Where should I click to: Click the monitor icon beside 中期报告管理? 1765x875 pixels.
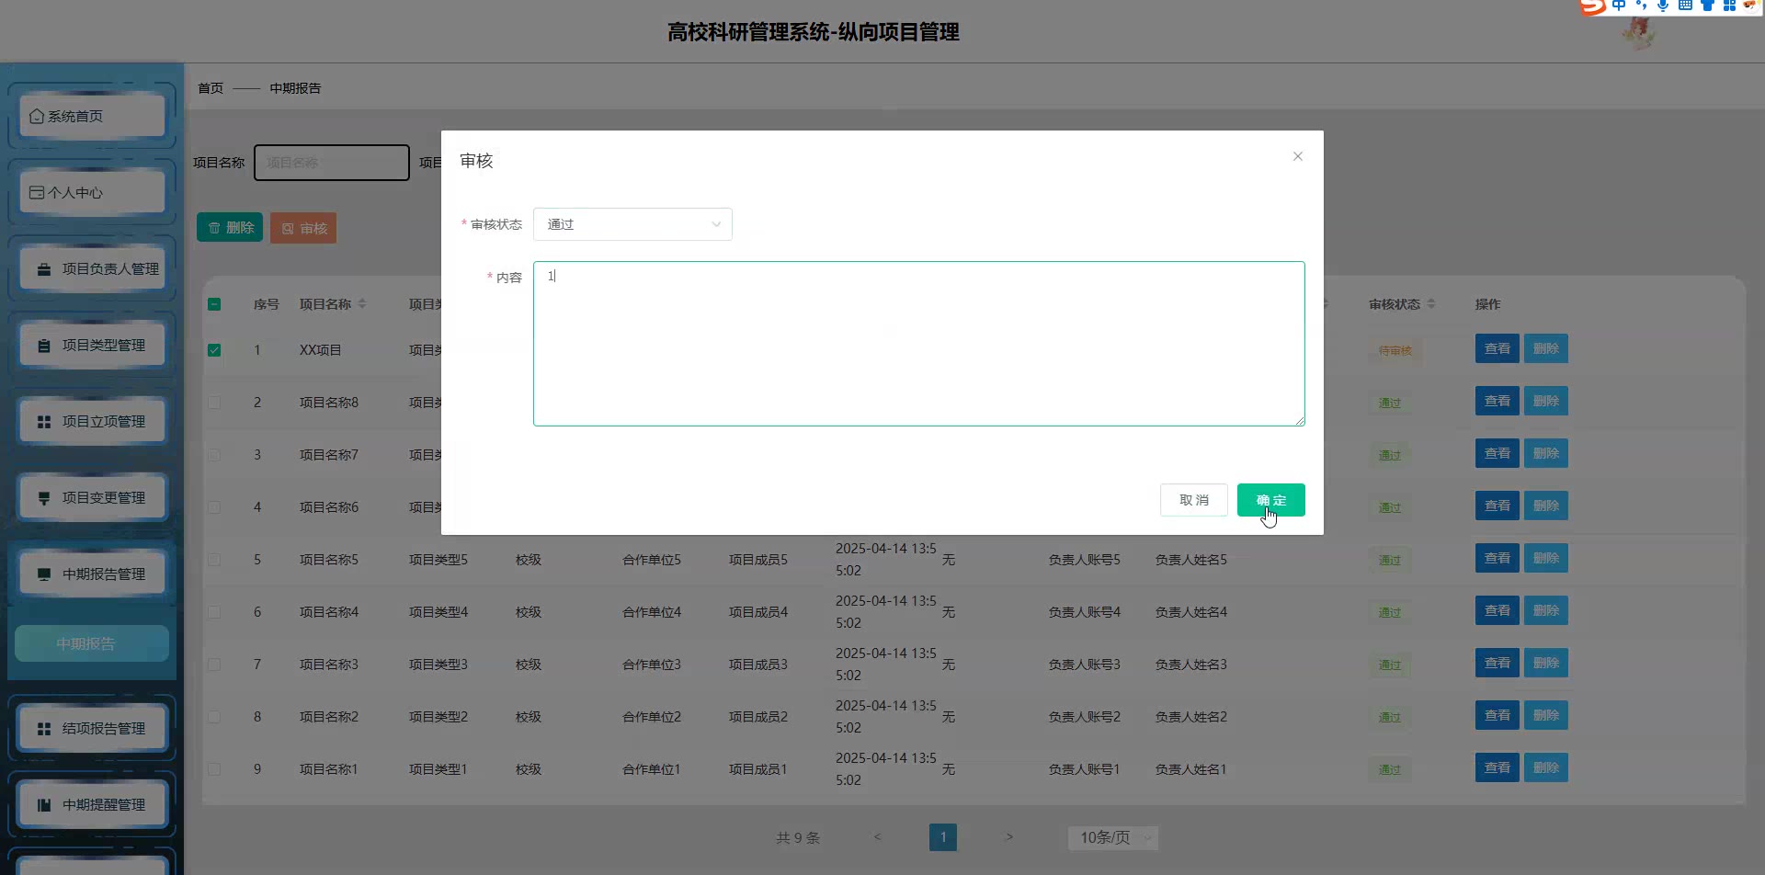coord(44,574)
